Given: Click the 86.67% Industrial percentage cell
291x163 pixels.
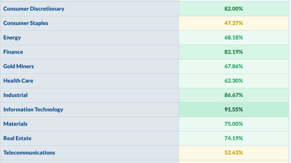Looking at the screenshot, I should [234, 95].
